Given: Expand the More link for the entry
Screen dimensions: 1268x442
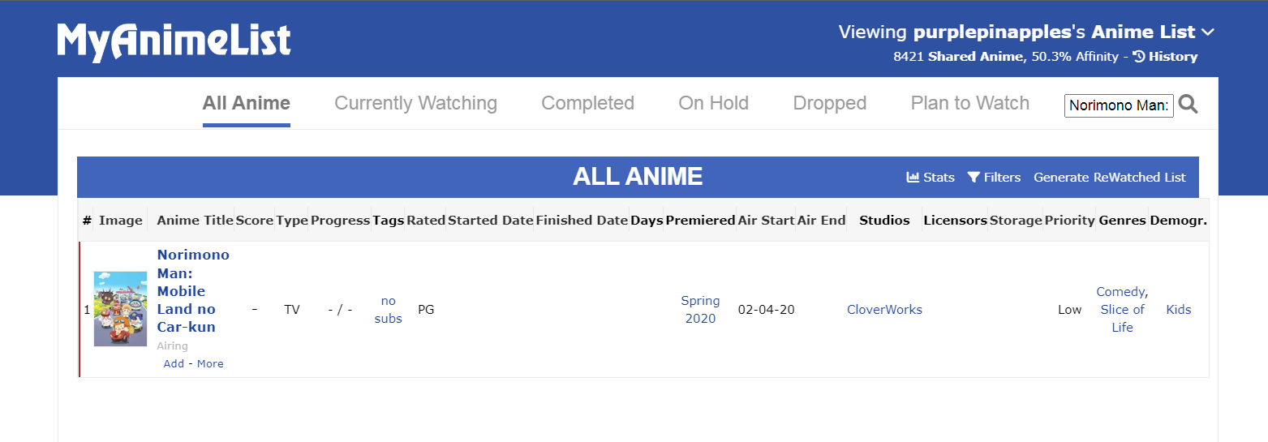Looking at the screenshot, I should point(210,363).
